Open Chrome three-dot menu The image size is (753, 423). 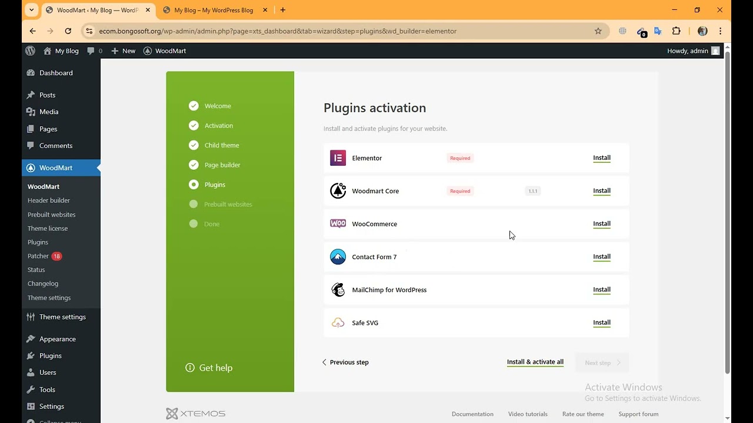click(721, 31)
